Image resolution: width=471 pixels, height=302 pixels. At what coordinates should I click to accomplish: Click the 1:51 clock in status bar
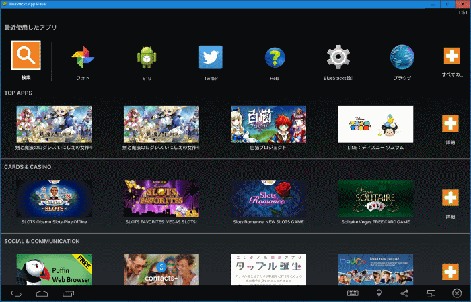pyautogui.click(x=463, y=13)
